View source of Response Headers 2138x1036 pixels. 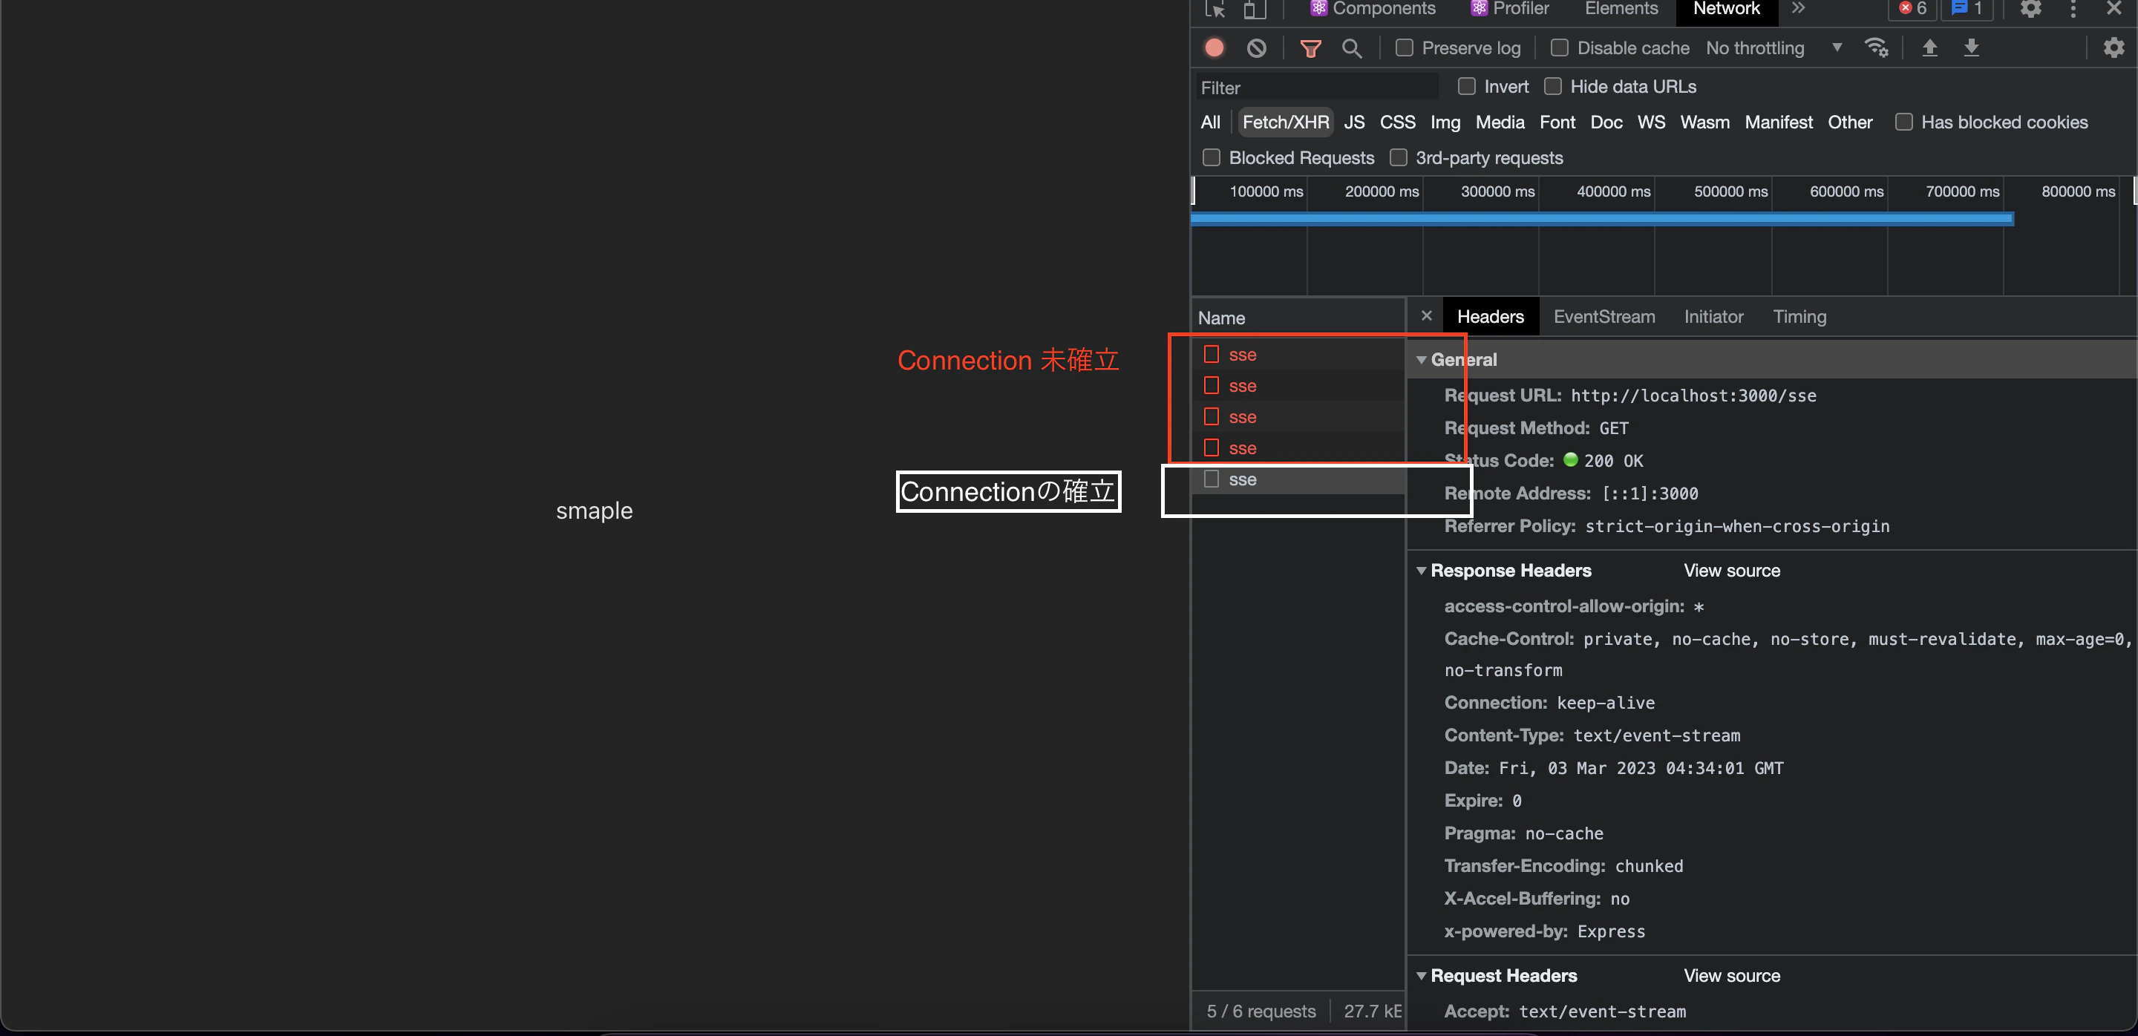(1731, 571)
